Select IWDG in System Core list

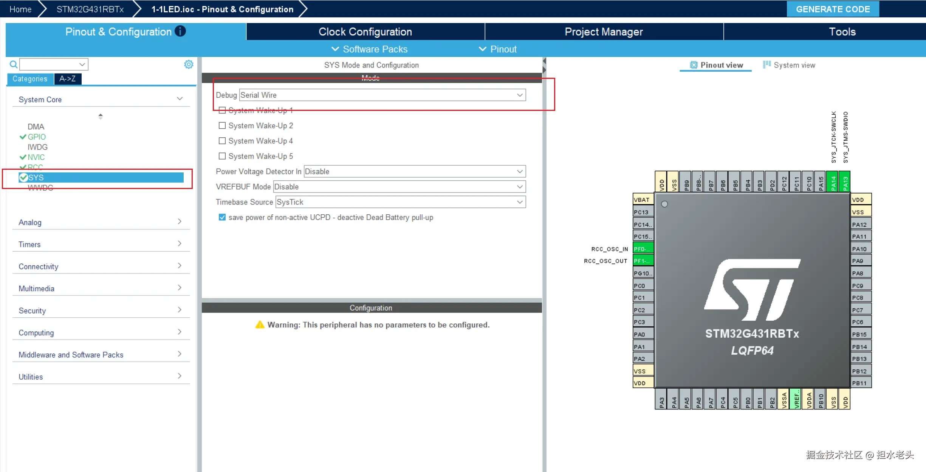pyautogui.click(x=37, y=147)
